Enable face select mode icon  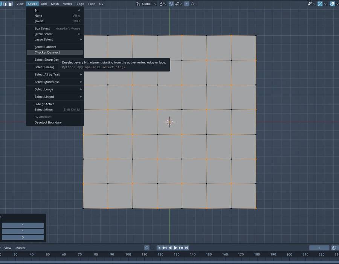[x=10, y=4]
